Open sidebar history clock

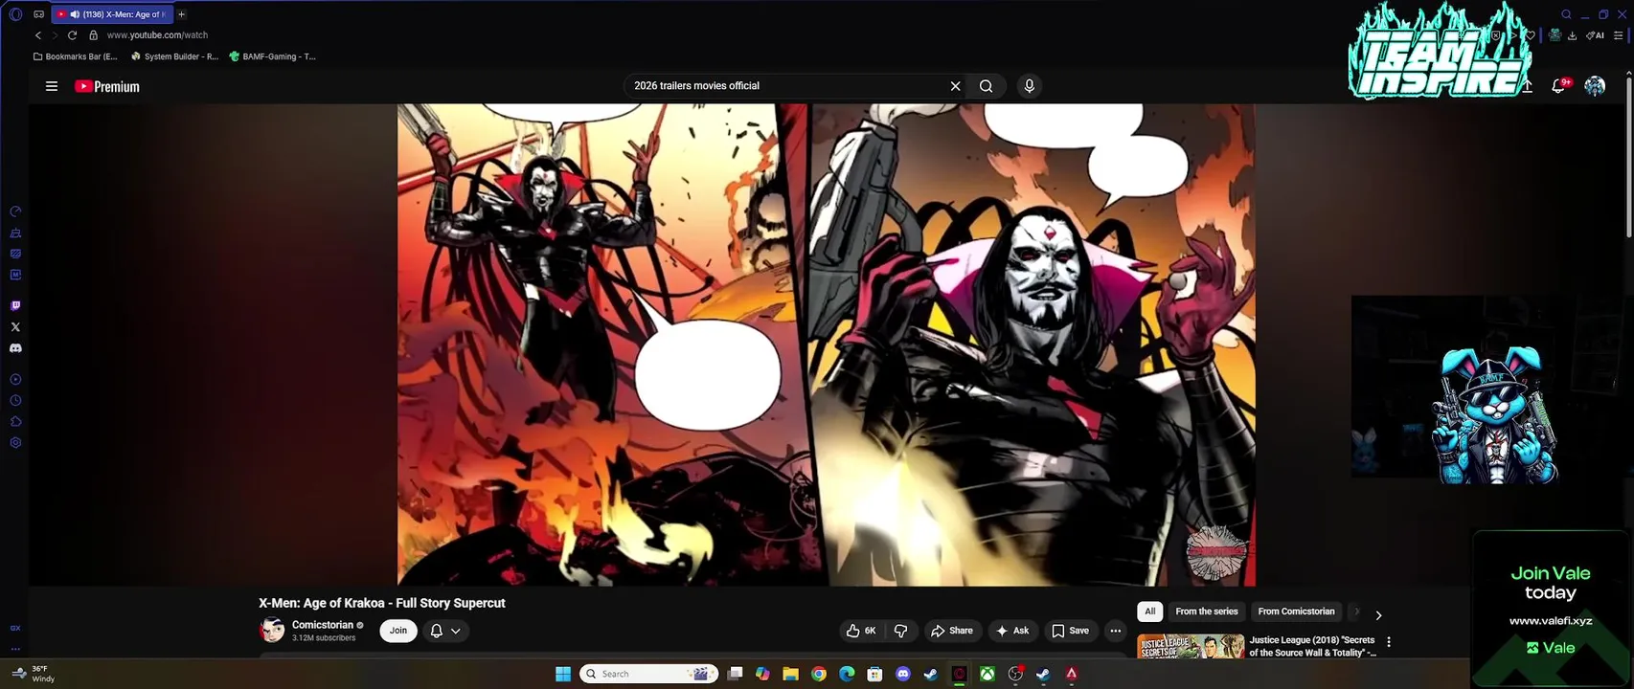tap(15, 401)
